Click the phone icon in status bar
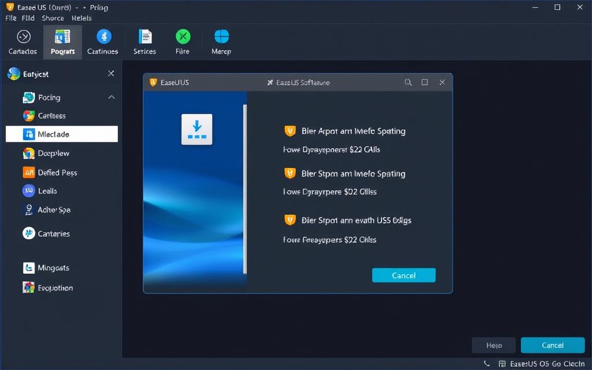Image resolution: width=592 pixels, height=370 pixels. pos(487,364)
